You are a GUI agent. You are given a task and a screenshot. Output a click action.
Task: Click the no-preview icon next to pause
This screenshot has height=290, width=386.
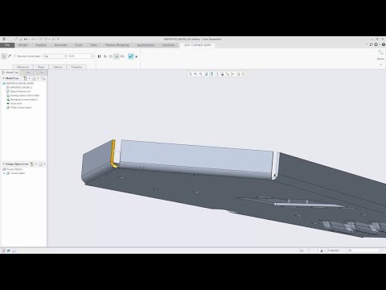(105, 56)
